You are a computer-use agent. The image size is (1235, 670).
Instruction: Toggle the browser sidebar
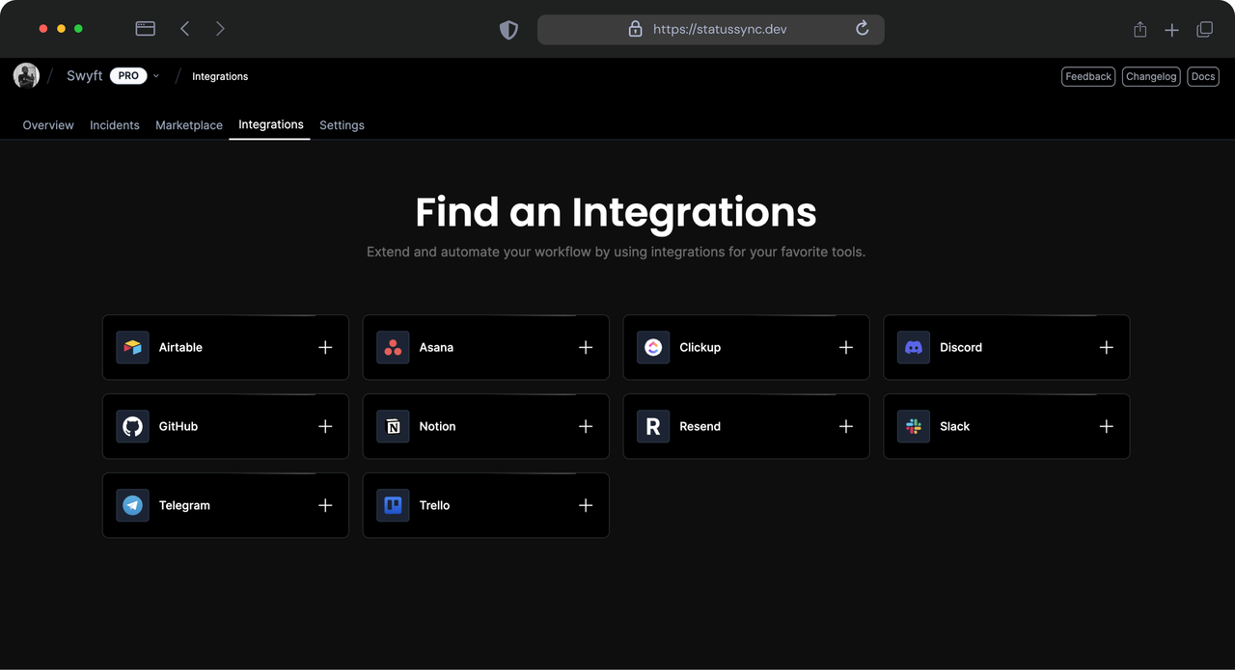[x=146, y=29]
